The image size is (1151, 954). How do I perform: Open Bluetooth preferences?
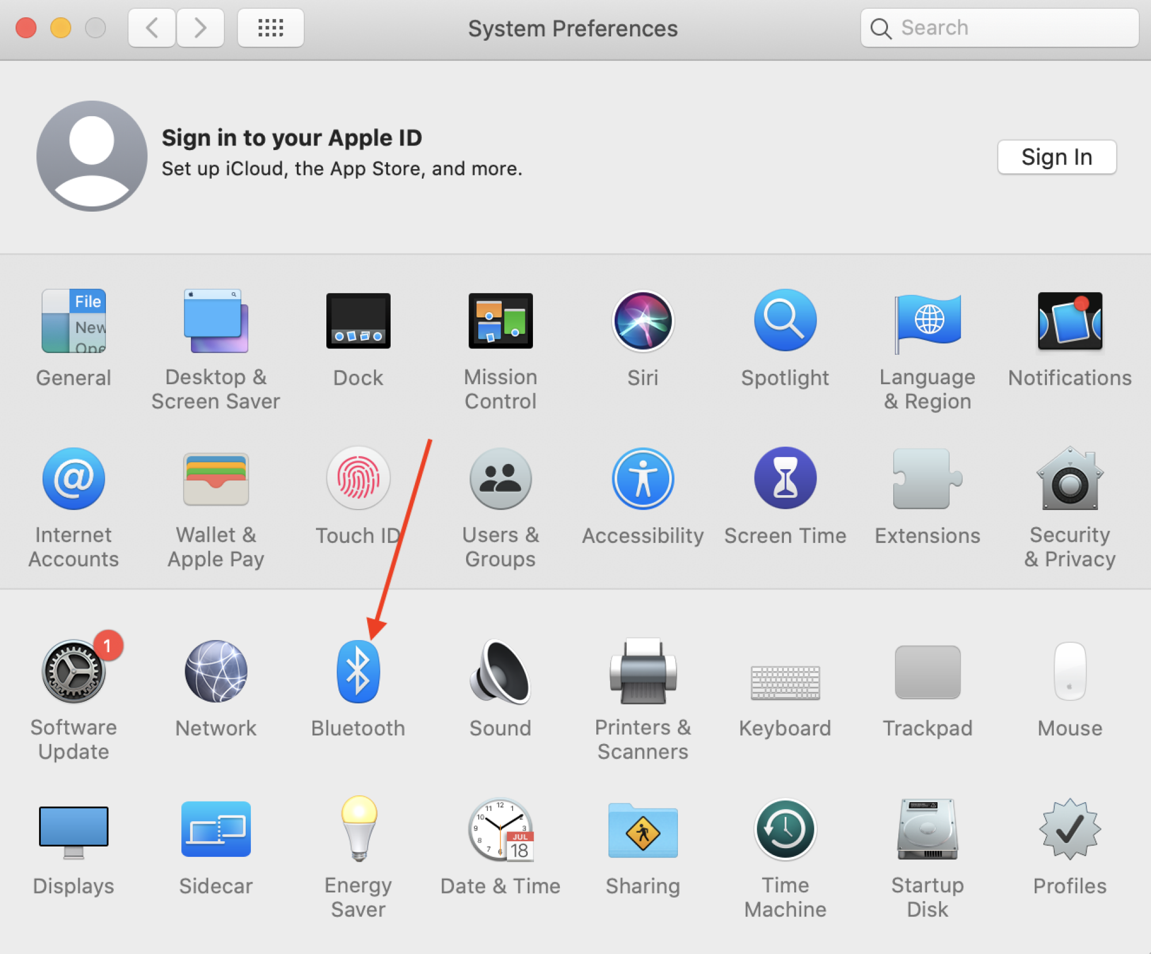358,673
